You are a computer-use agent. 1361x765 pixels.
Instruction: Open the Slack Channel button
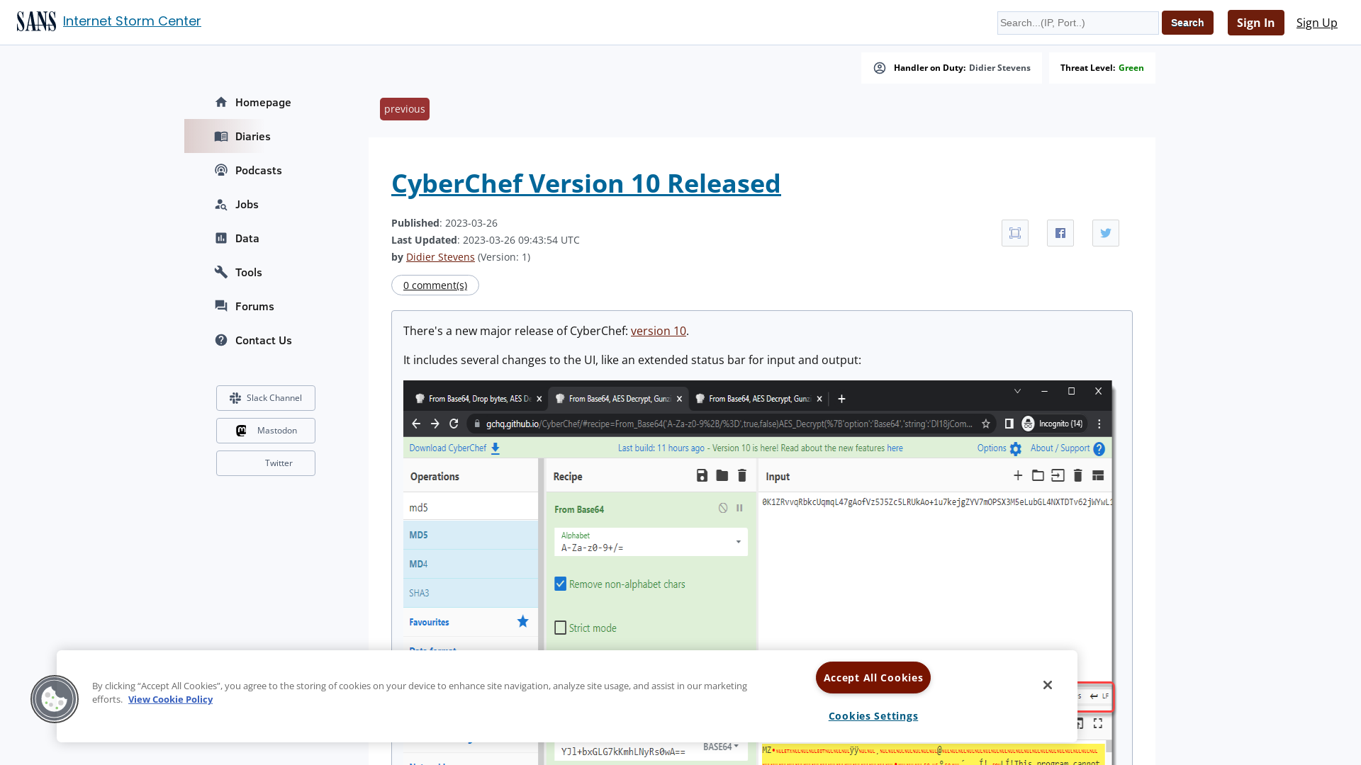point(266,398)
